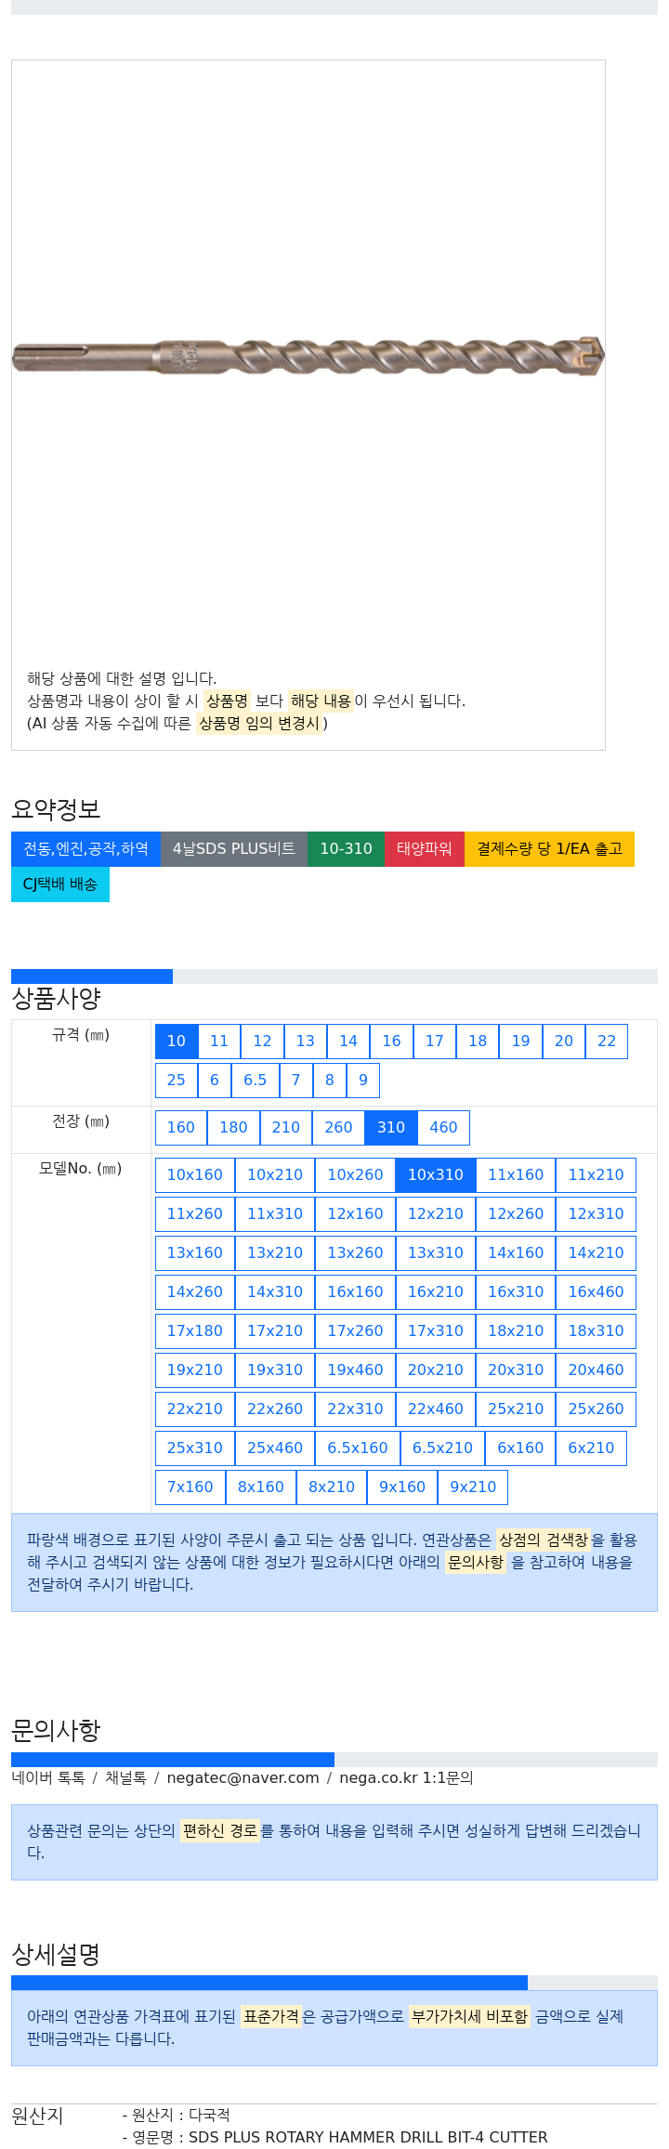Click the drill bit product image
The height and width of the screenshot is (2149, 669).
[308, 357]
